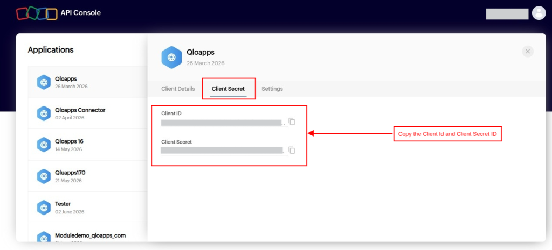Open the Settings tab

[272, 89]
